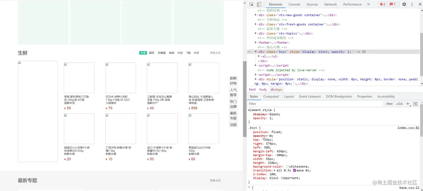Show more DevTools tabs chevron
The height and width of the screenshot is (191, 423).
(x=368, y=4)
